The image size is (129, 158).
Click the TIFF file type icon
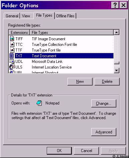pyautogui.click(x=12, y=39)
